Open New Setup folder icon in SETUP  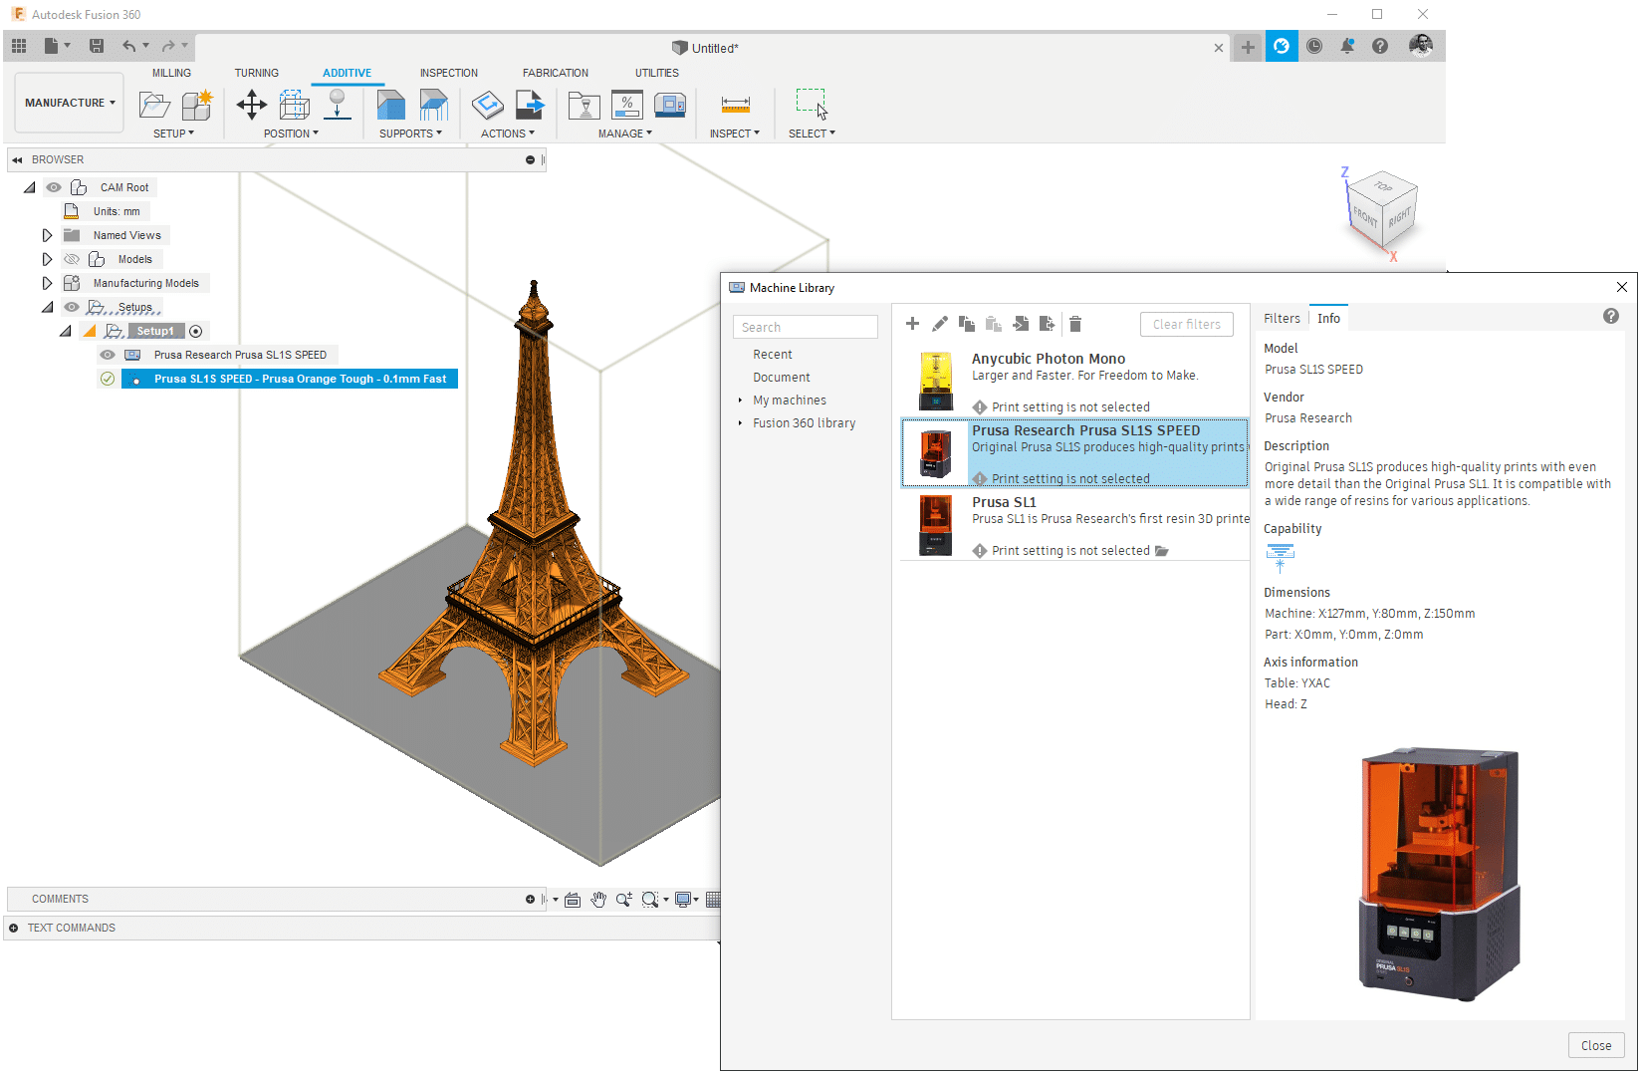pyautogui.click(x=154, y=105)
